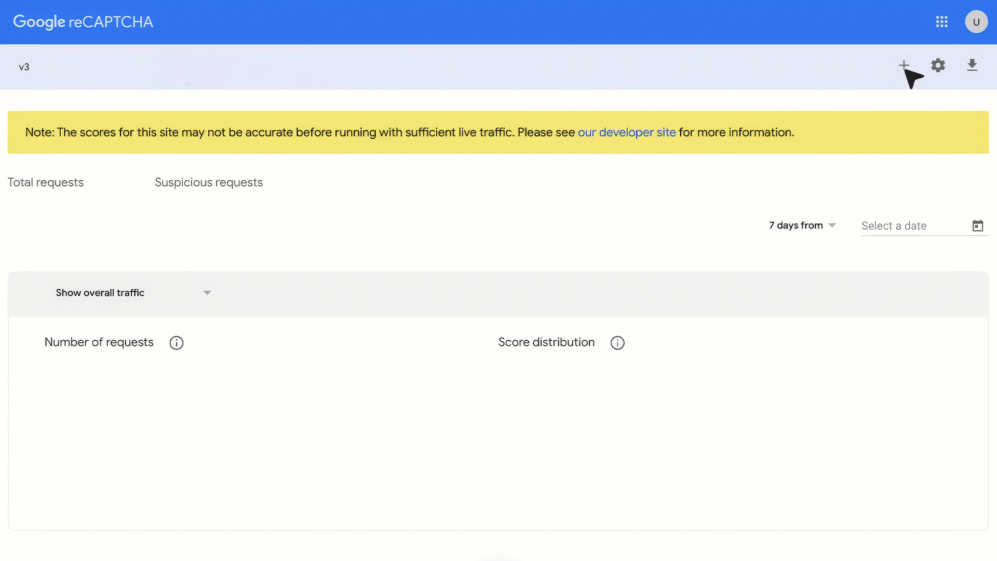This screenshot has width=997, height=561.
Task: Click the plus icon to register a new site
Action: click(904, 65)
